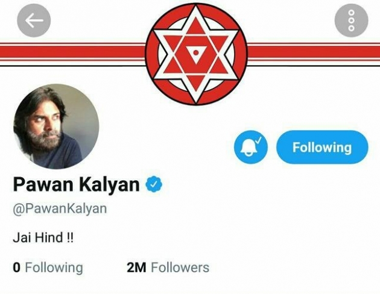Go back using the left arrow

[x=34, y=20]
